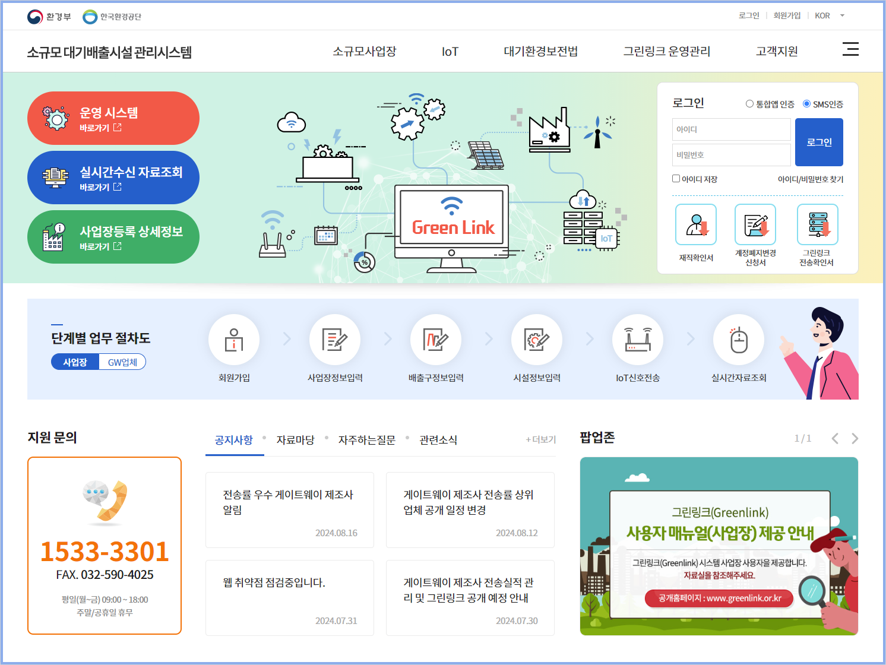Select the 회원가입 step icon
This screenshot has height=665, width=886.
point(234,340)
